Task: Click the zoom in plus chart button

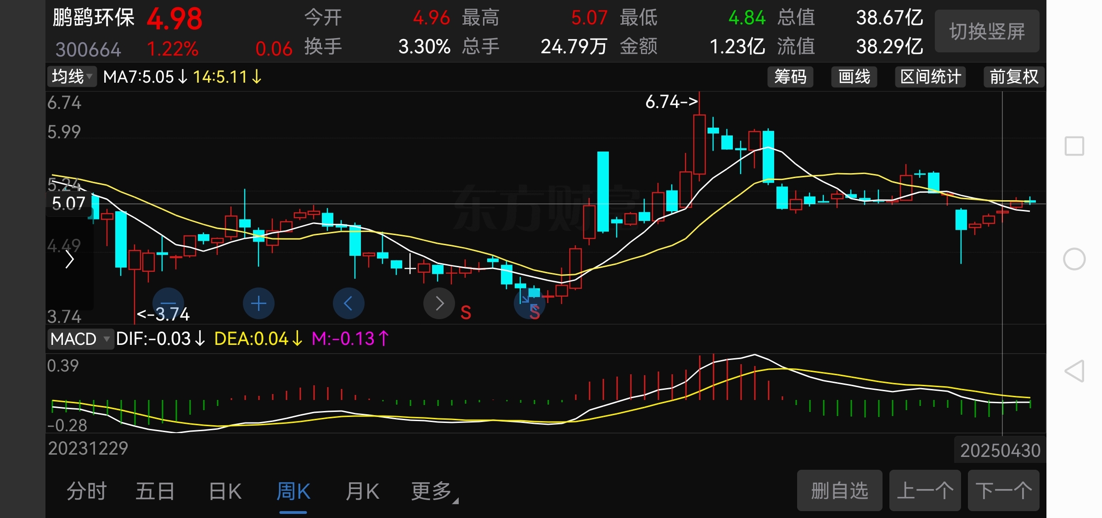Action: click(259, 303)
